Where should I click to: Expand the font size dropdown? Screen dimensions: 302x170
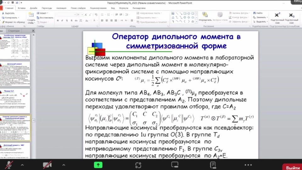tap(82, 14)
